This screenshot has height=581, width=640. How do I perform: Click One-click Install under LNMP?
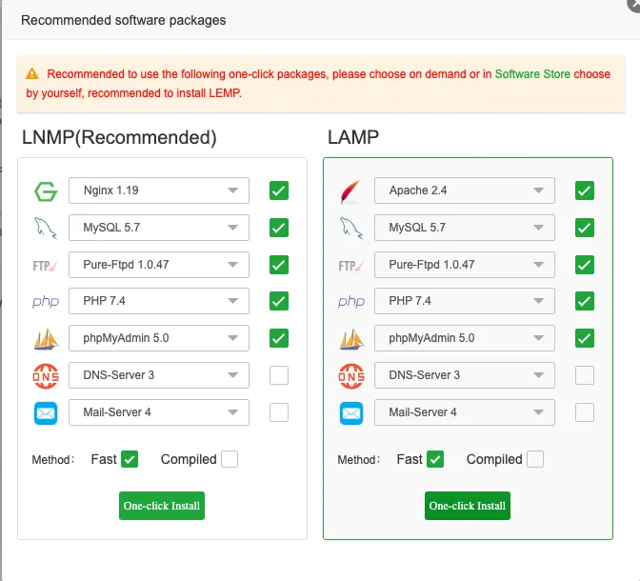pos(162,506)
